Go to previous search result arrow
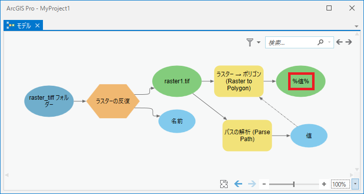This screenshot has width=364, height=194. point(340,42)
